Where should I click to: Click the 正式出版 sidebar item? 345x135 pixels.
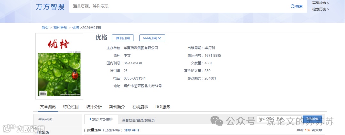[x=42, y=132]
